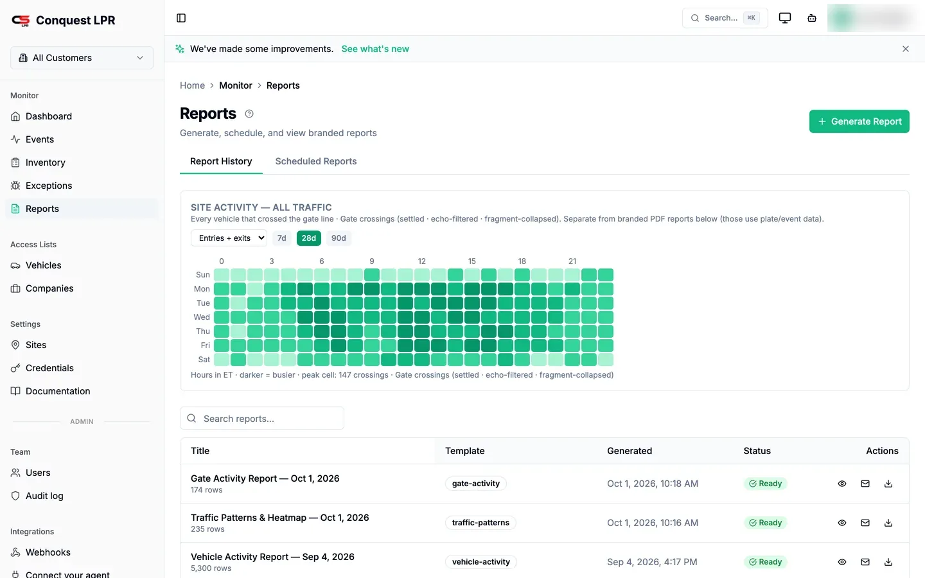Switch to the Scheduled Reports tab
This screenshot has width=925, height=578.
pyautogui.click(x=316, y=161)
